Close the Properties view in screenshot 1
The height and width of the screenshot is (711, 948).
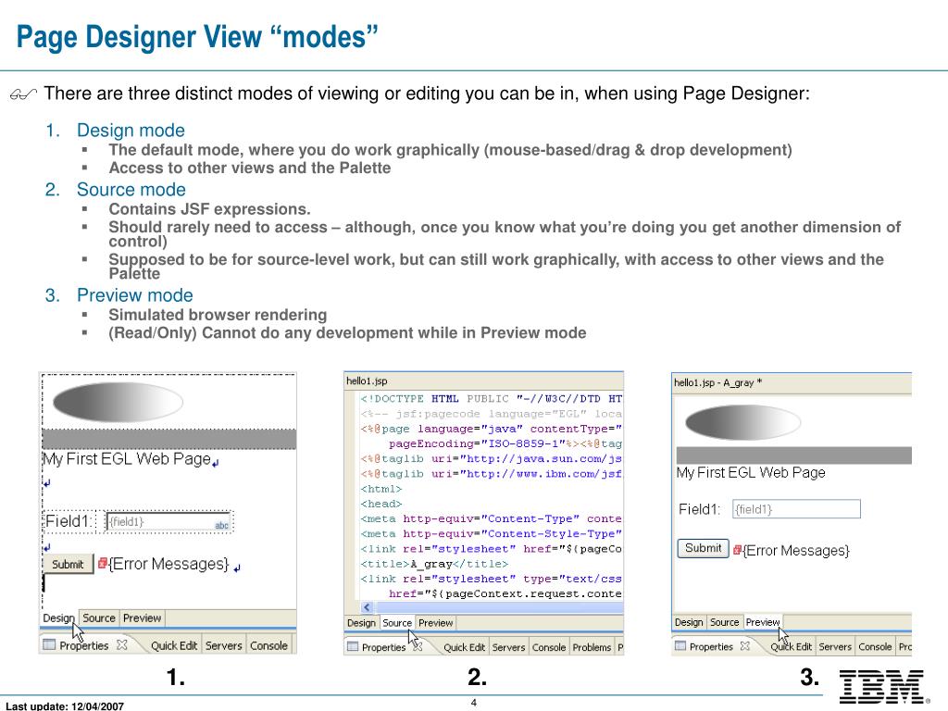121,644
